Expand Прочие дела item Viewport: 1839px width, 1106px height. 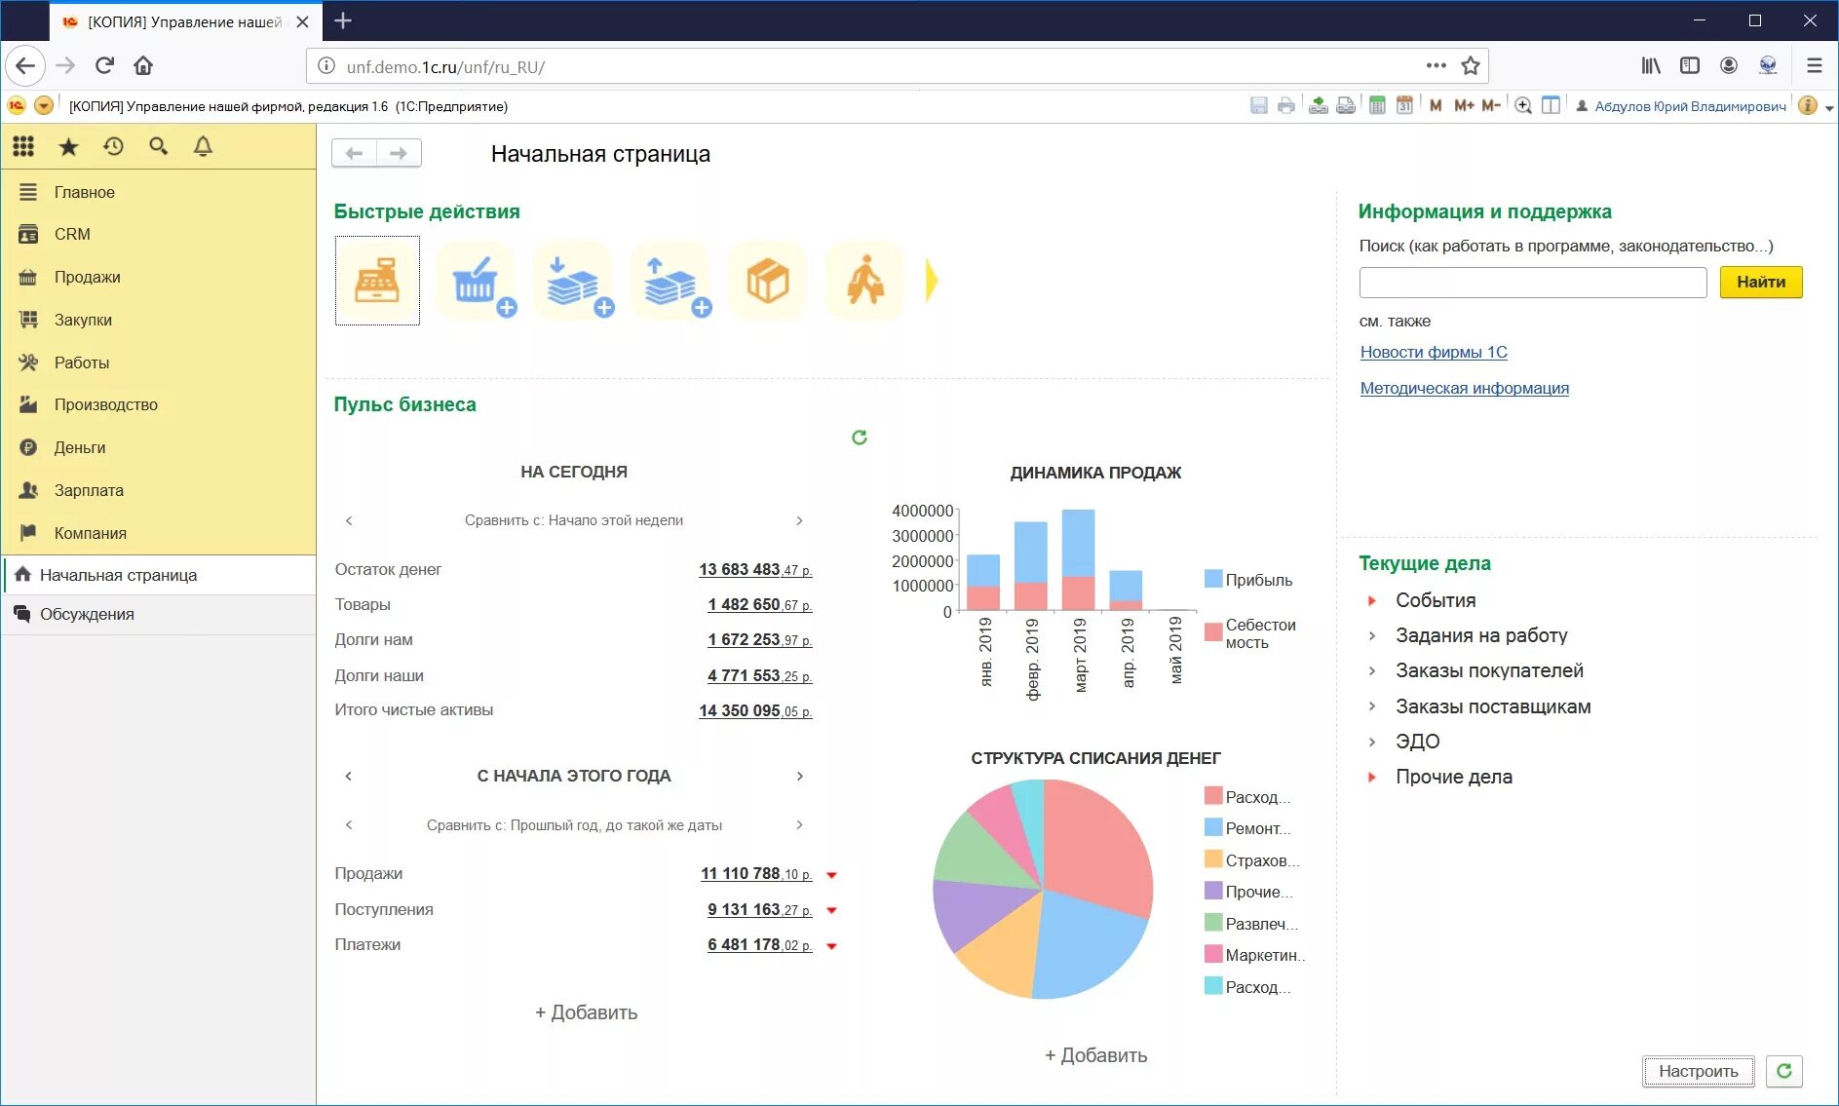point(1372,777)
